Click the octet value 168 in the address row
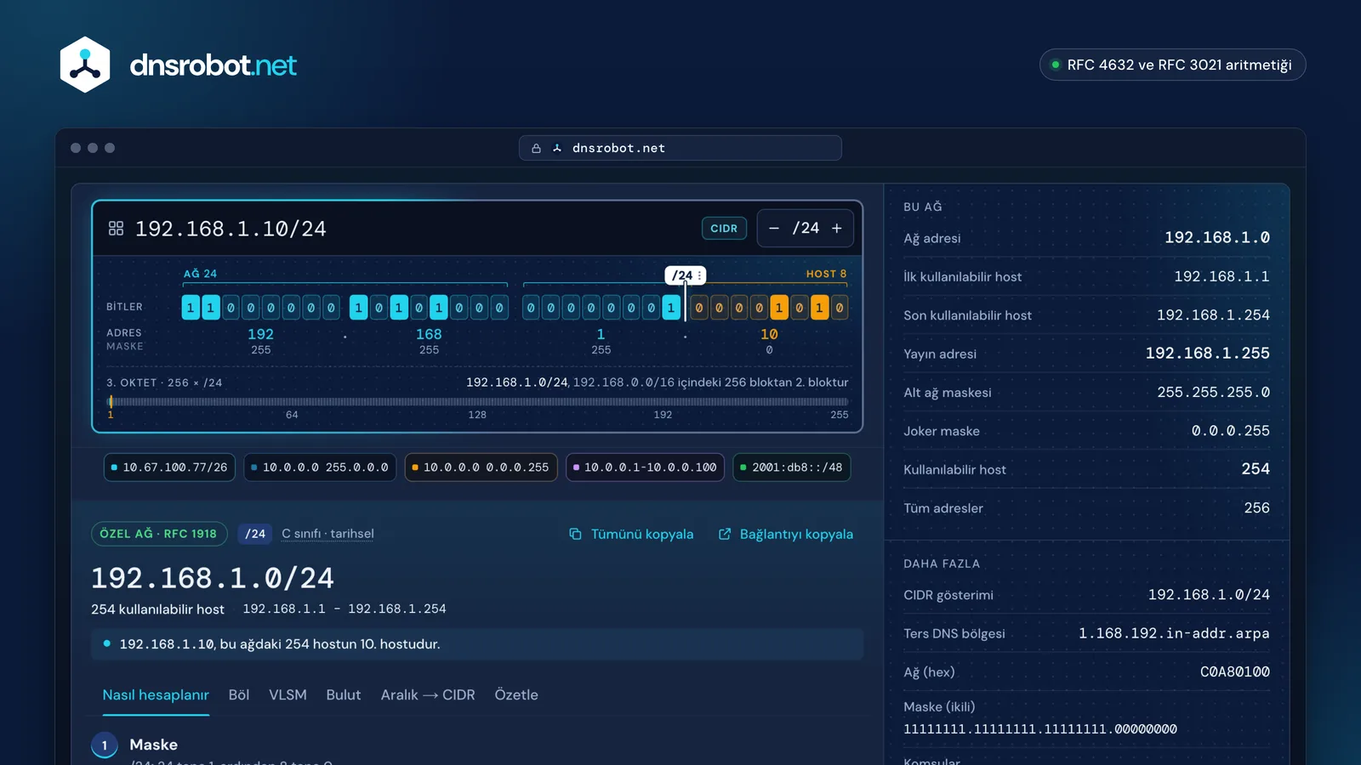 click(429, 334)
